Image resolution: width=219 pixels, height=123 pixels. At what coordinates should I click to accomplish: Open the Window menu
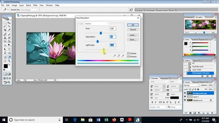pyautogui.click(x=49, y=5)
